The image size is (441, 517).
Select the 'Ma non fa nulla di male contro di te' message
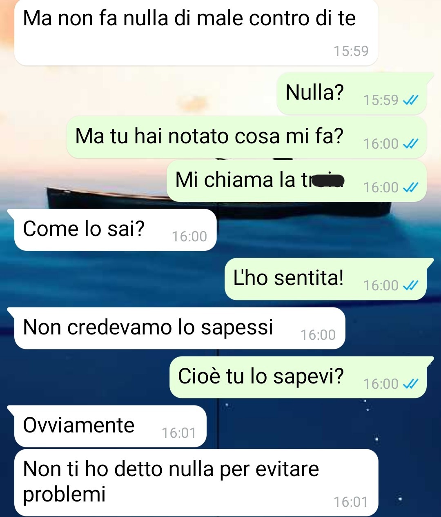(196, 33)
